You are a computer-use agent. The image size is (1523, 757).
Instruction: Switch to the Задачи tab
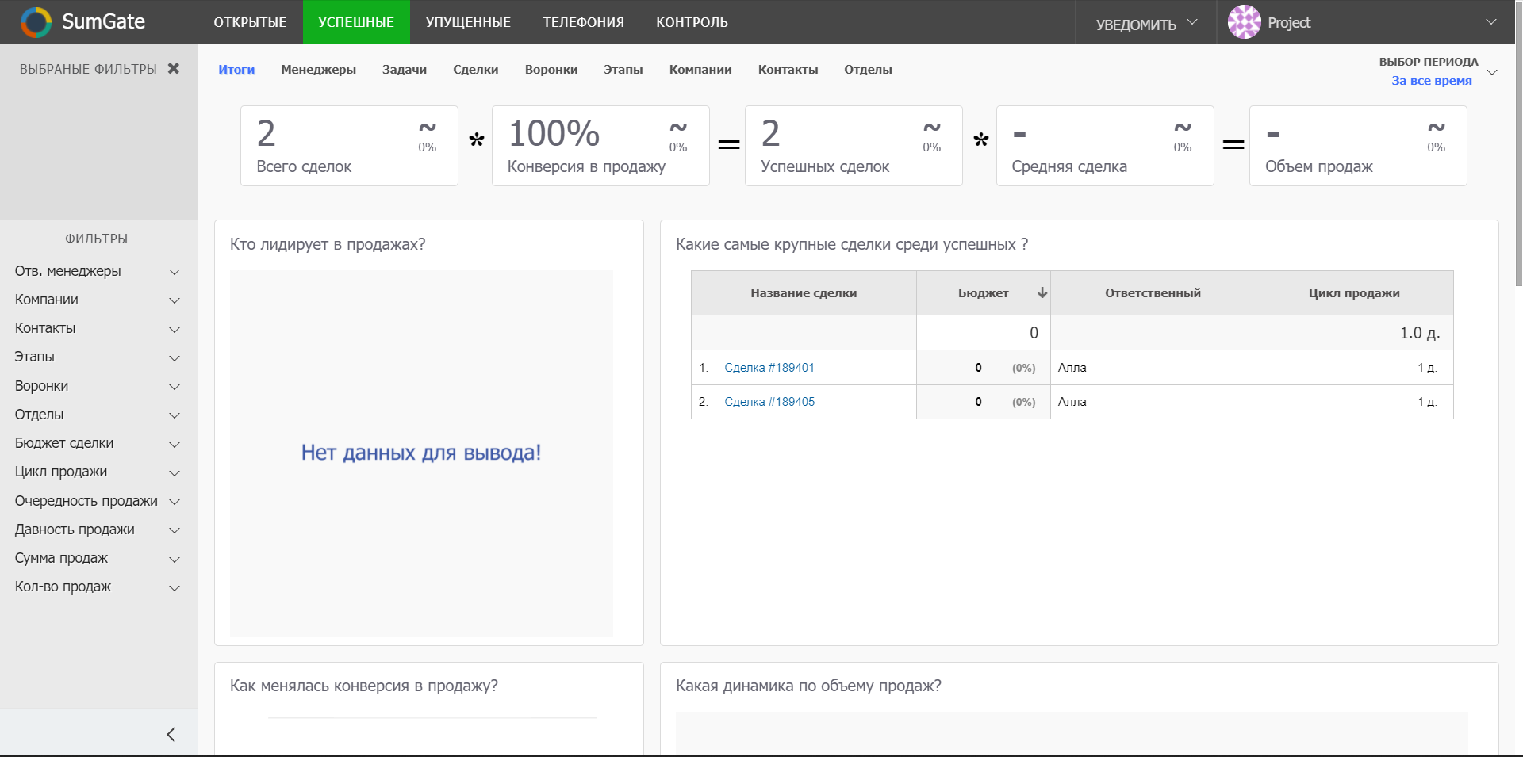405,70
